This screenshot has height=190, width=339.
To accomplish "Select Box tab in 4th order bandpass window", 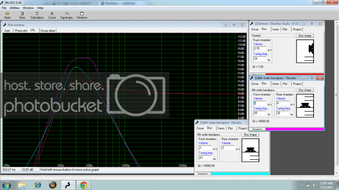I will coord(210,128).
